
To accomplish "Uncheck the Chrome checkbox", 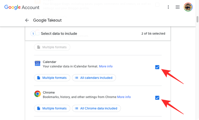I will (x=157, y=98).
